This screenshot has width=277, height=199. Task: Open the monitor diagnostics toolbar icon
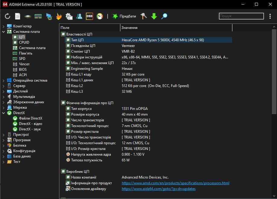[x=49, y=16]
